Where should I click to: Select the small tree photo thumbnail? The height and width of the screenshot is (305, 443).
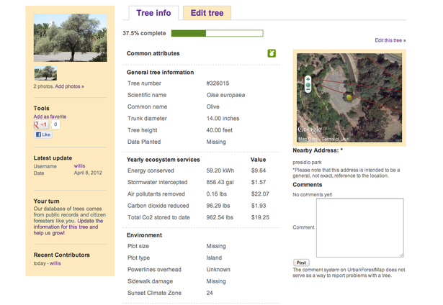(x=45, y=73)
